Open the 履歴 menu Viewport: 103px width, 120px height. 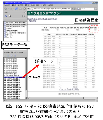[x=27, y=5]
